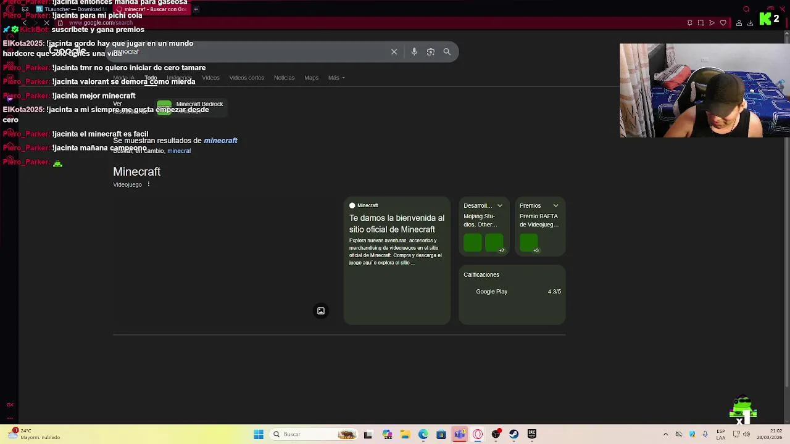Open browser downloads icon
790x444 pixels.
click(x=750, y=23)
